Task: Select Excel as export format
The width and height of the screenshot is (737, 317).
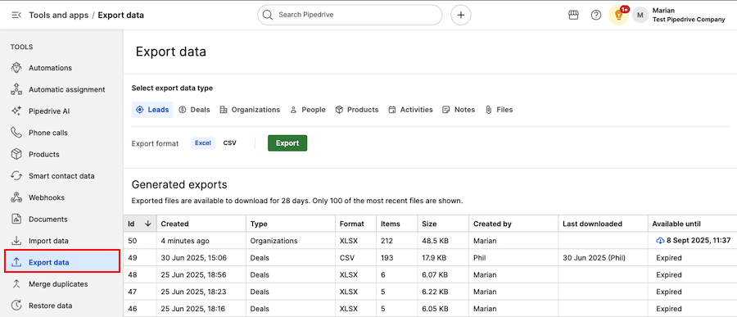Action: 203,143
